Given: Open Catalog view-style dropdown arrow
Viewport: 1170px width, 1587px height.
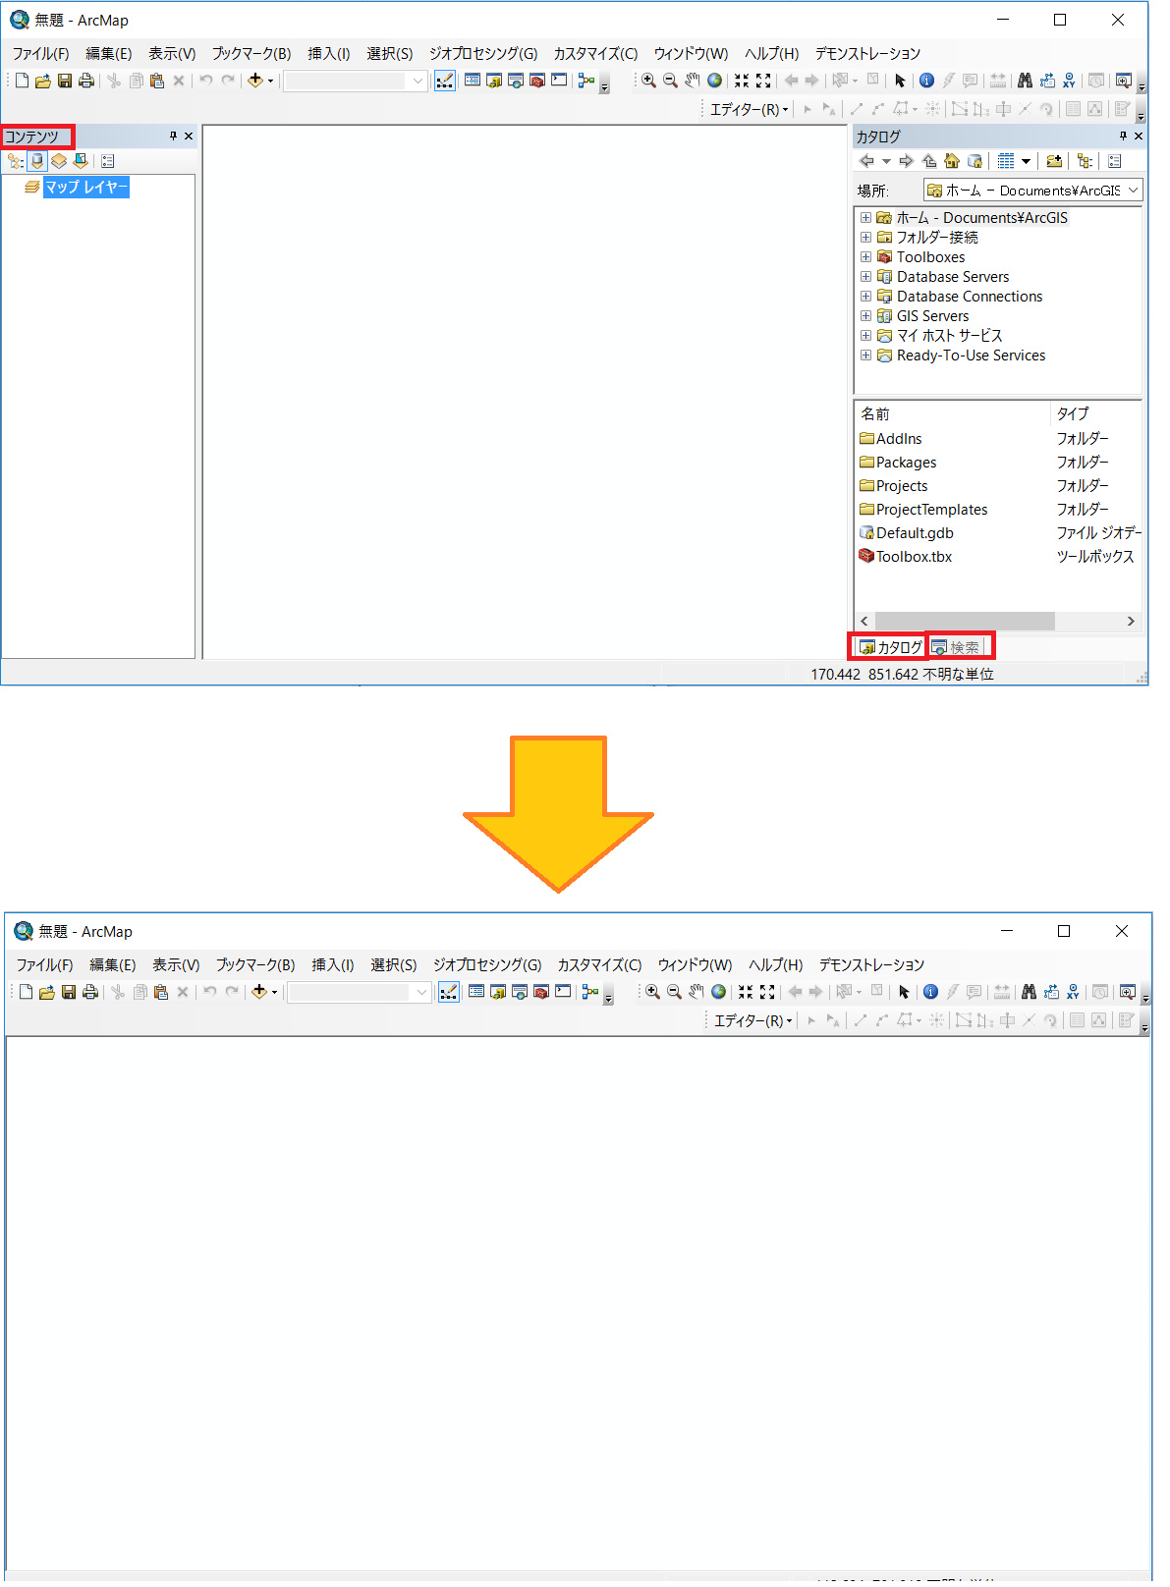Looking at the screenshot, I should [1027, 161].
